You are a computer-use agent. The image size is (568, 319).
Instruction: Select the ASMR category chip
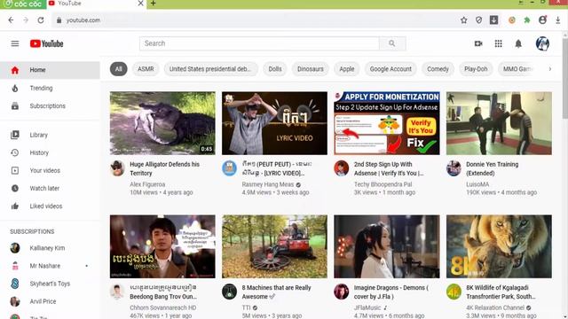pos(146,69)
